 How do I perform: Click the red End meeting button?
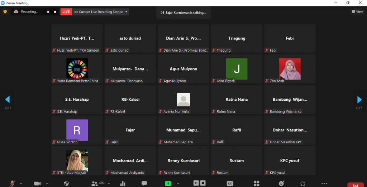(x=355, y=185)
